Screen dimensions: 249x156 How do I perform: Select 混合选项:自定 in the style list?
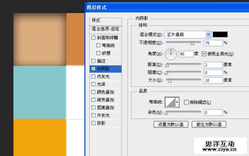[x=106, y=30]
